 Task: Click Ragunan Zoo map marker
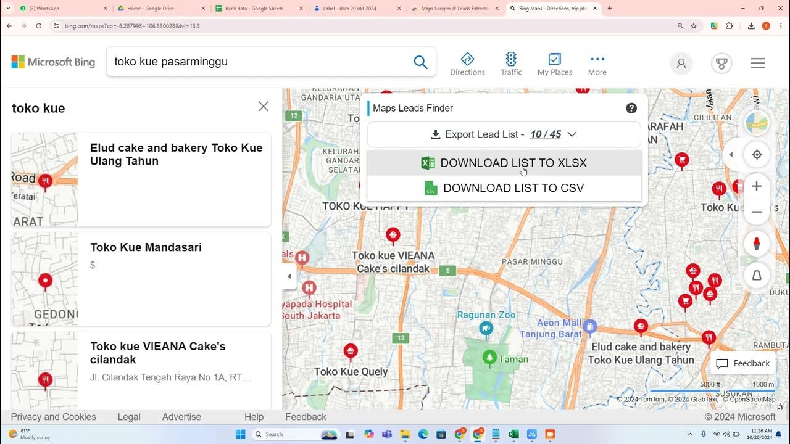click(487, 327)
